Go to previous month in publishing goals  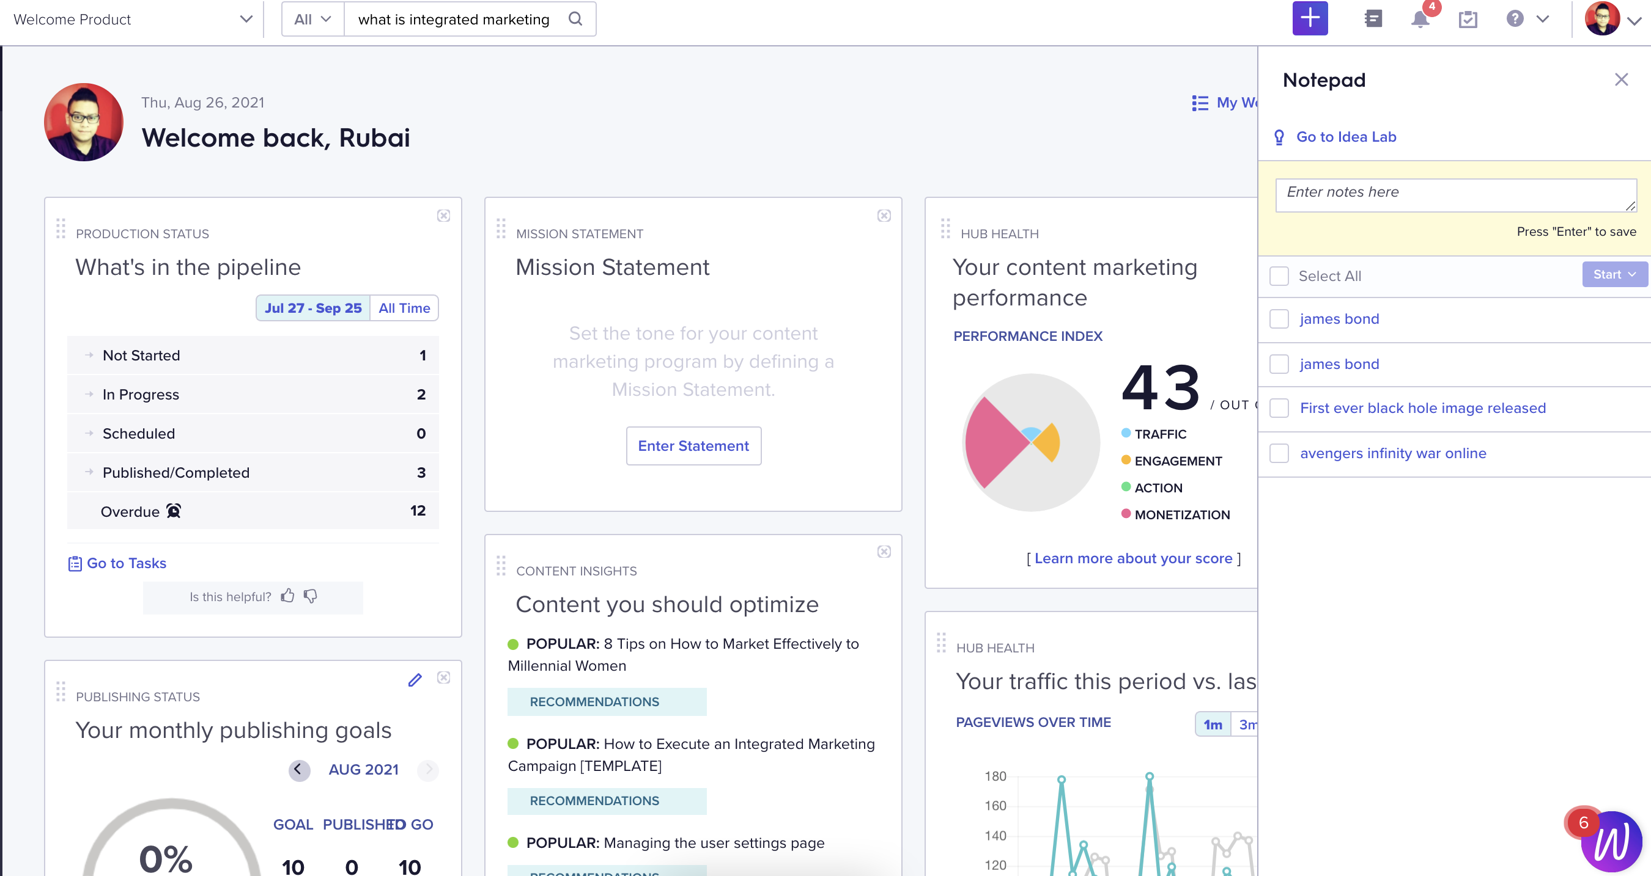pyautogui.click(x=298, y=770)
